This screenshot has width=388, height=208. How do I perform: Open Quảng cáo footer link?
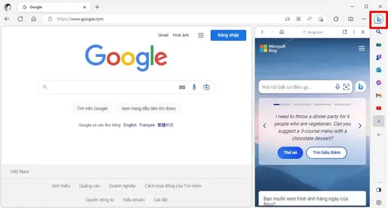(90, 186)
